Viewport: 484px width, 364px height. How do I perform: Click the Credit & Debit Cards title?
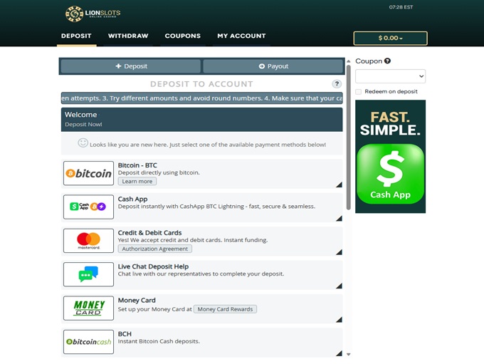point(149,233)
